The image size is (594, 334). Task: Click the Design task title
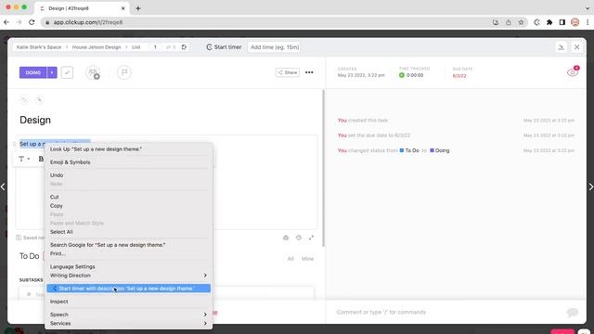click(35, 120)
